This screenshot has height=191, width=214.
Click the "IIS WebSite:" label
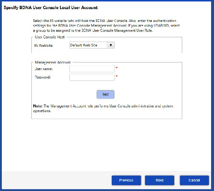pos(43,45)
